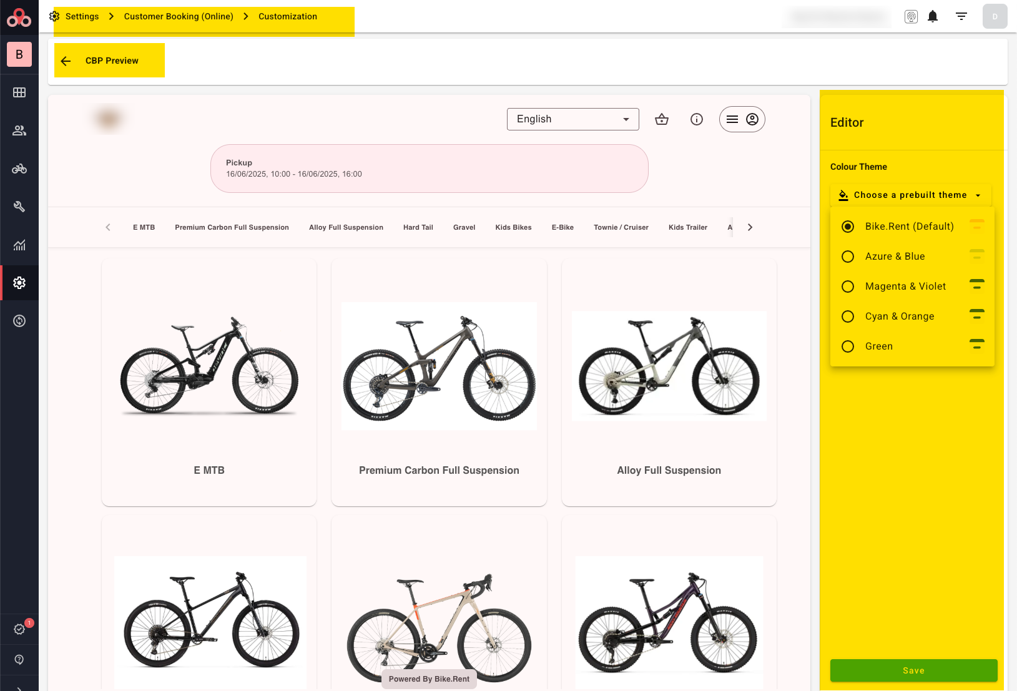The image size is (1017, 691).
Task: Click Settings in the breadcrumb
Action: pyautogui.click(x=82, y=16)
